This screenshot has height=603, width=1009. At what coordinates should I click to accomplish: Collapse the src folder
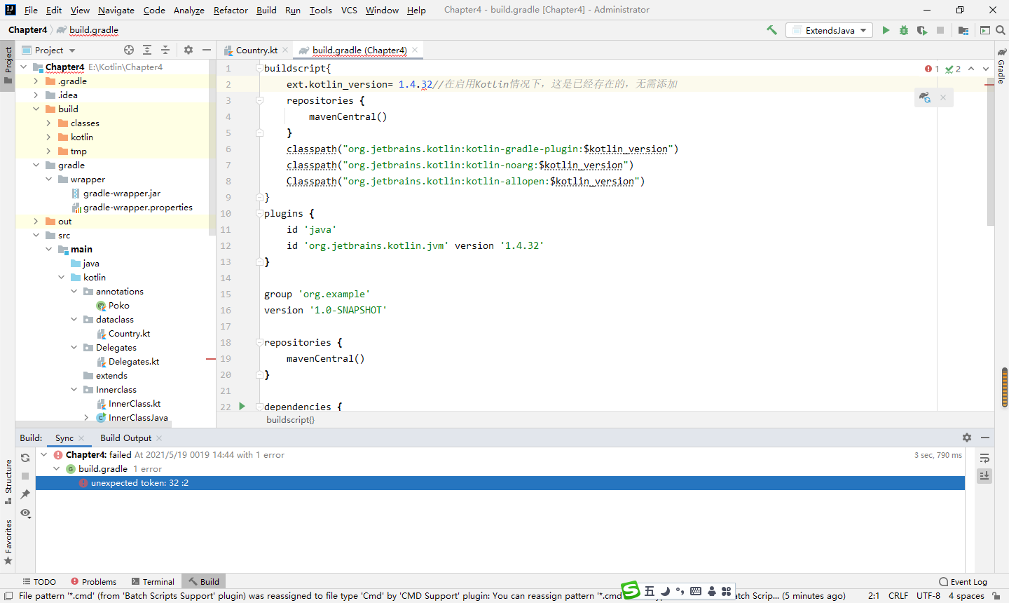(x=36, y=235)
